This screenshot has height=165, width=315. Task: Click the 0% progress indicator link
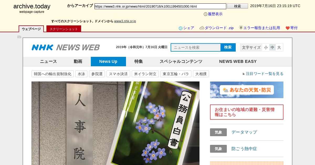(19, 37)
